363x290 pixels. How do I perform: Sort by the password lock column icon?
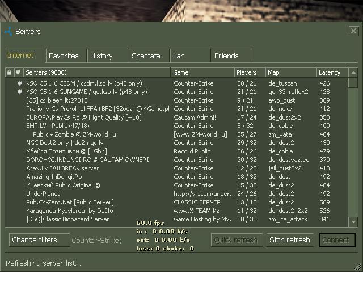[x=9, y=72]
